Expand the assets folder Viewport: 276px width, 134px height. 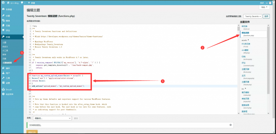coord(245,40)
